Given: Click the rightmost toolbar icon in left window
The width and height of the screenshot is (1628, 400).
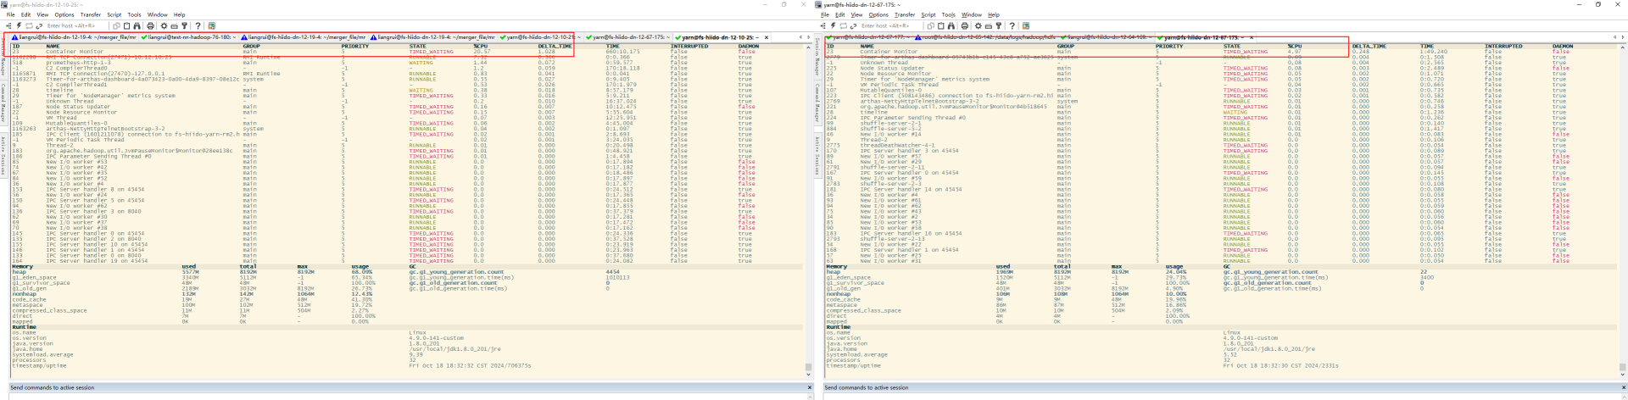Looking at the screenshot, I should (x=212, y=25).
